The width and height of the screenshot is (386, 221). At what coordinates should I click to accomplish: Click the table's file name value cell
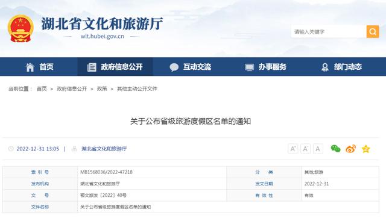coord(228,207)
